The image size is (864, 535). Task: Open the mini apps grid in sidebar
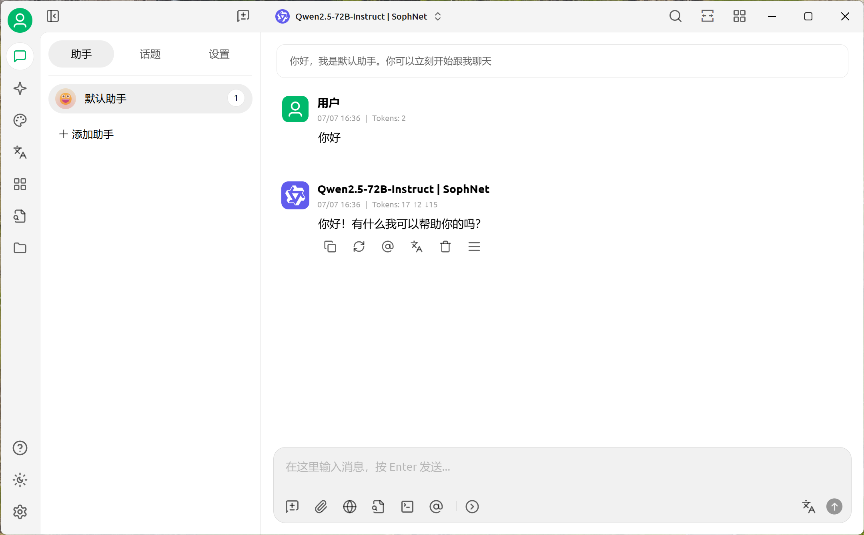point(20,184)
